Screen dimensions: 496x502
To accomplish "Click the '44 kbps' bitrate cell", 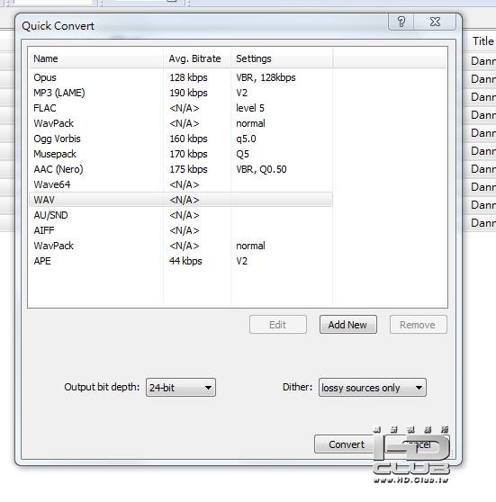I will [185, 261].
